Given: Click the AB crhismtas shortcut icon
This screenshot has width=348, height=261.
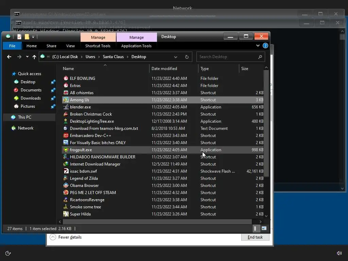Looking at the screenshot, I should [x=66, y=92].
